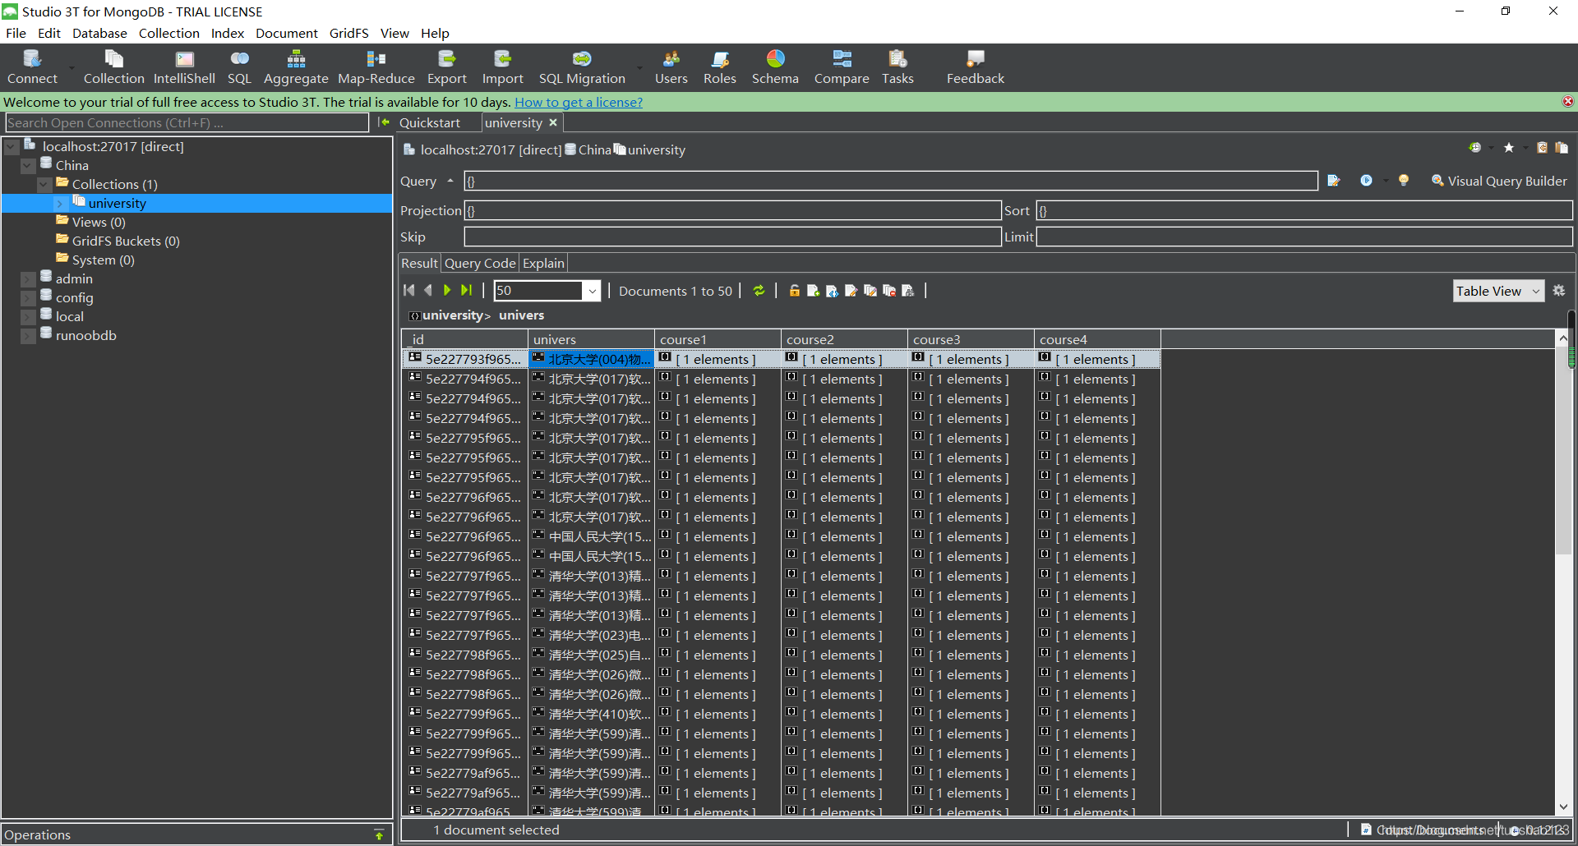1578x846 pixels.
Task: Close the university tab
Action: coord(553,122)
